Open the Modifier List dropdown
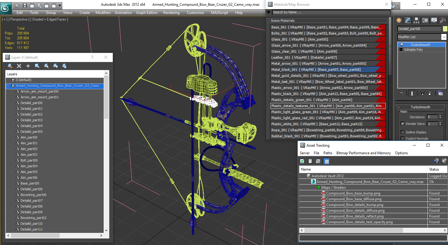Viewport: 448px width, 245px height. [x=444, y=37]
